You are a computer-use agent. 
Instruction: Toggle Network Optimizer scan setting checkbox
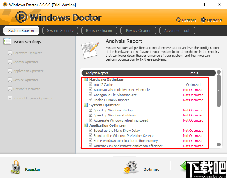pos(10,89)
